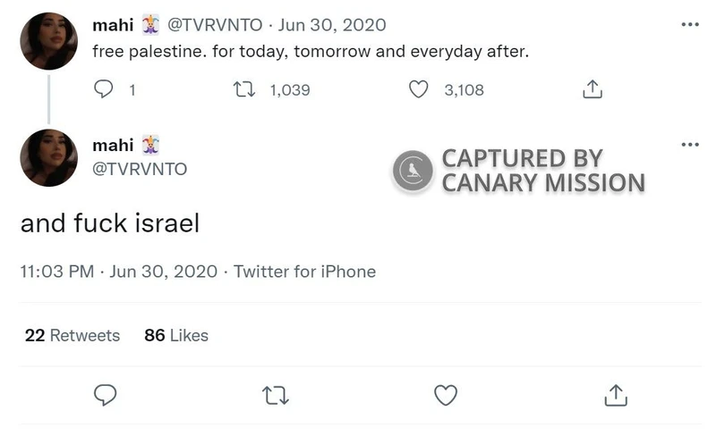The width and height of the screenshot is (716, 436).
Task: Open the first tweet's profile avatar
Action: 48,41
